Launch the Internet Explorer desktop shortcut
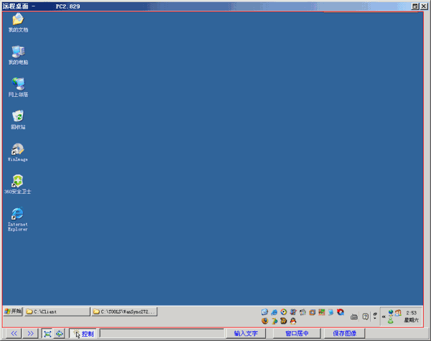The height and width of the screenshot is (341, 431). point(18,214)
